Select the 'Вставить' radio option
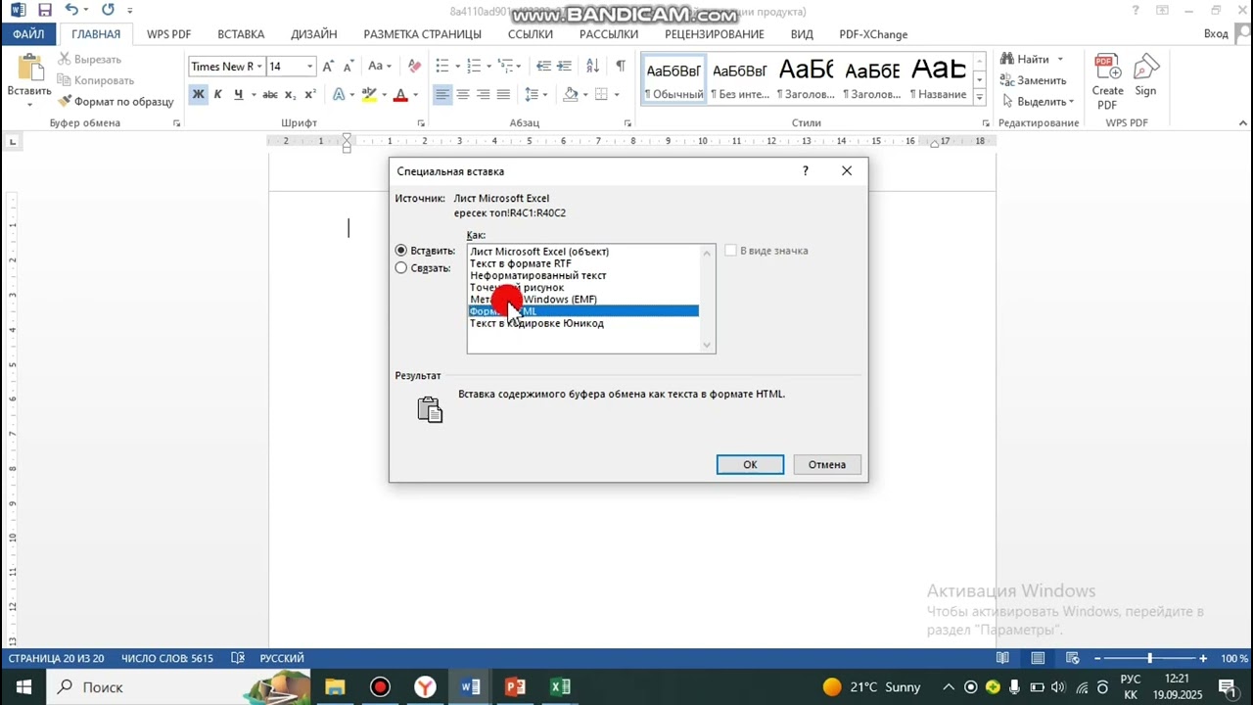The height and width of the screenshot is (705, 1253). coord(401,251)
